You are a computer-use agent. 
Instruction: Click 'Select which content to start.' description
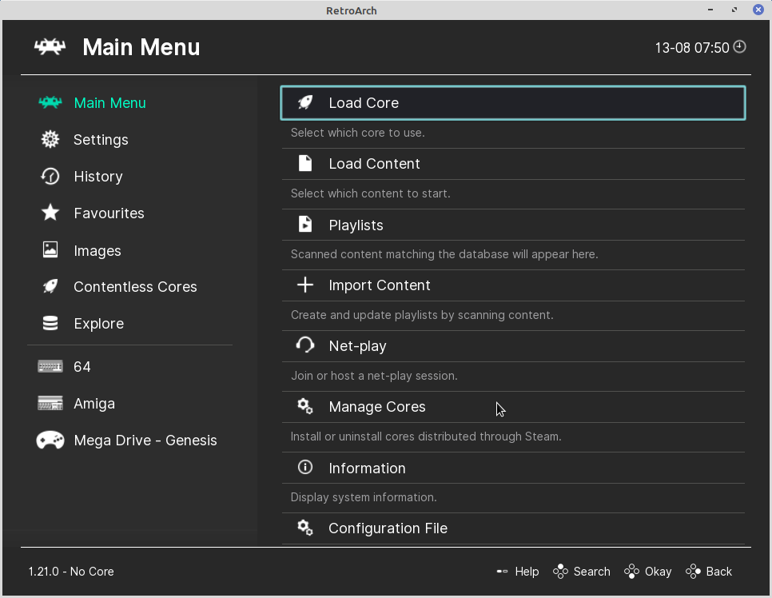click(371, 193)
